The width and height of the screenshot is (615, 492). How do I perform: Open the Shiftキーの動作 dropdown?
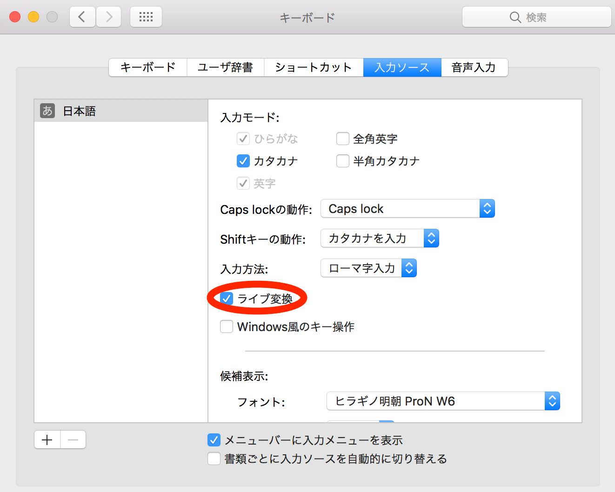coord(380,239)
